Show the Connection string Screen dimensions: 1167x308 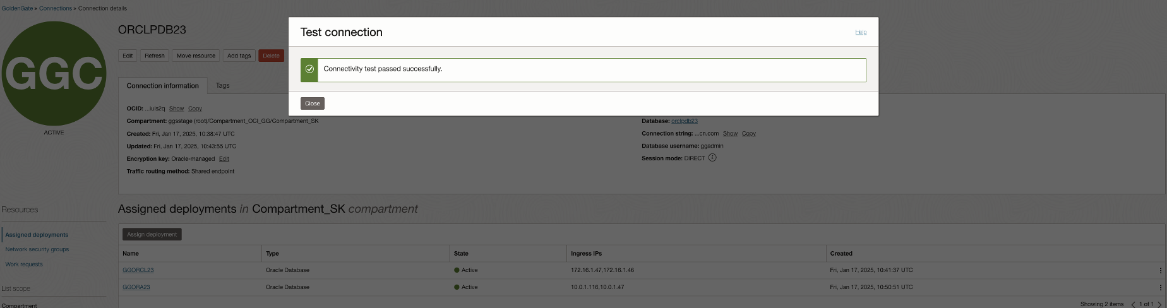tap(730, 134)
